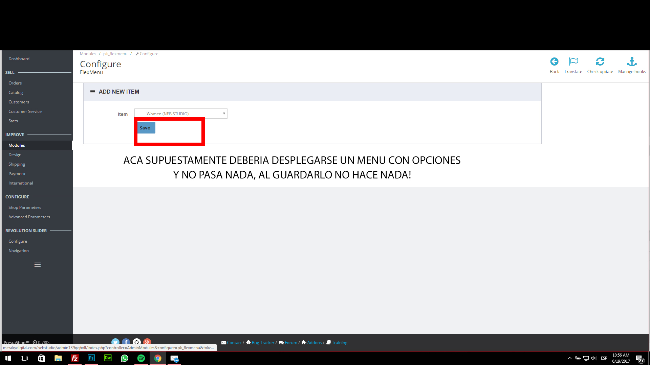
Task: Click the Facebook icon in the footer
Action: (x=126, y=342)
